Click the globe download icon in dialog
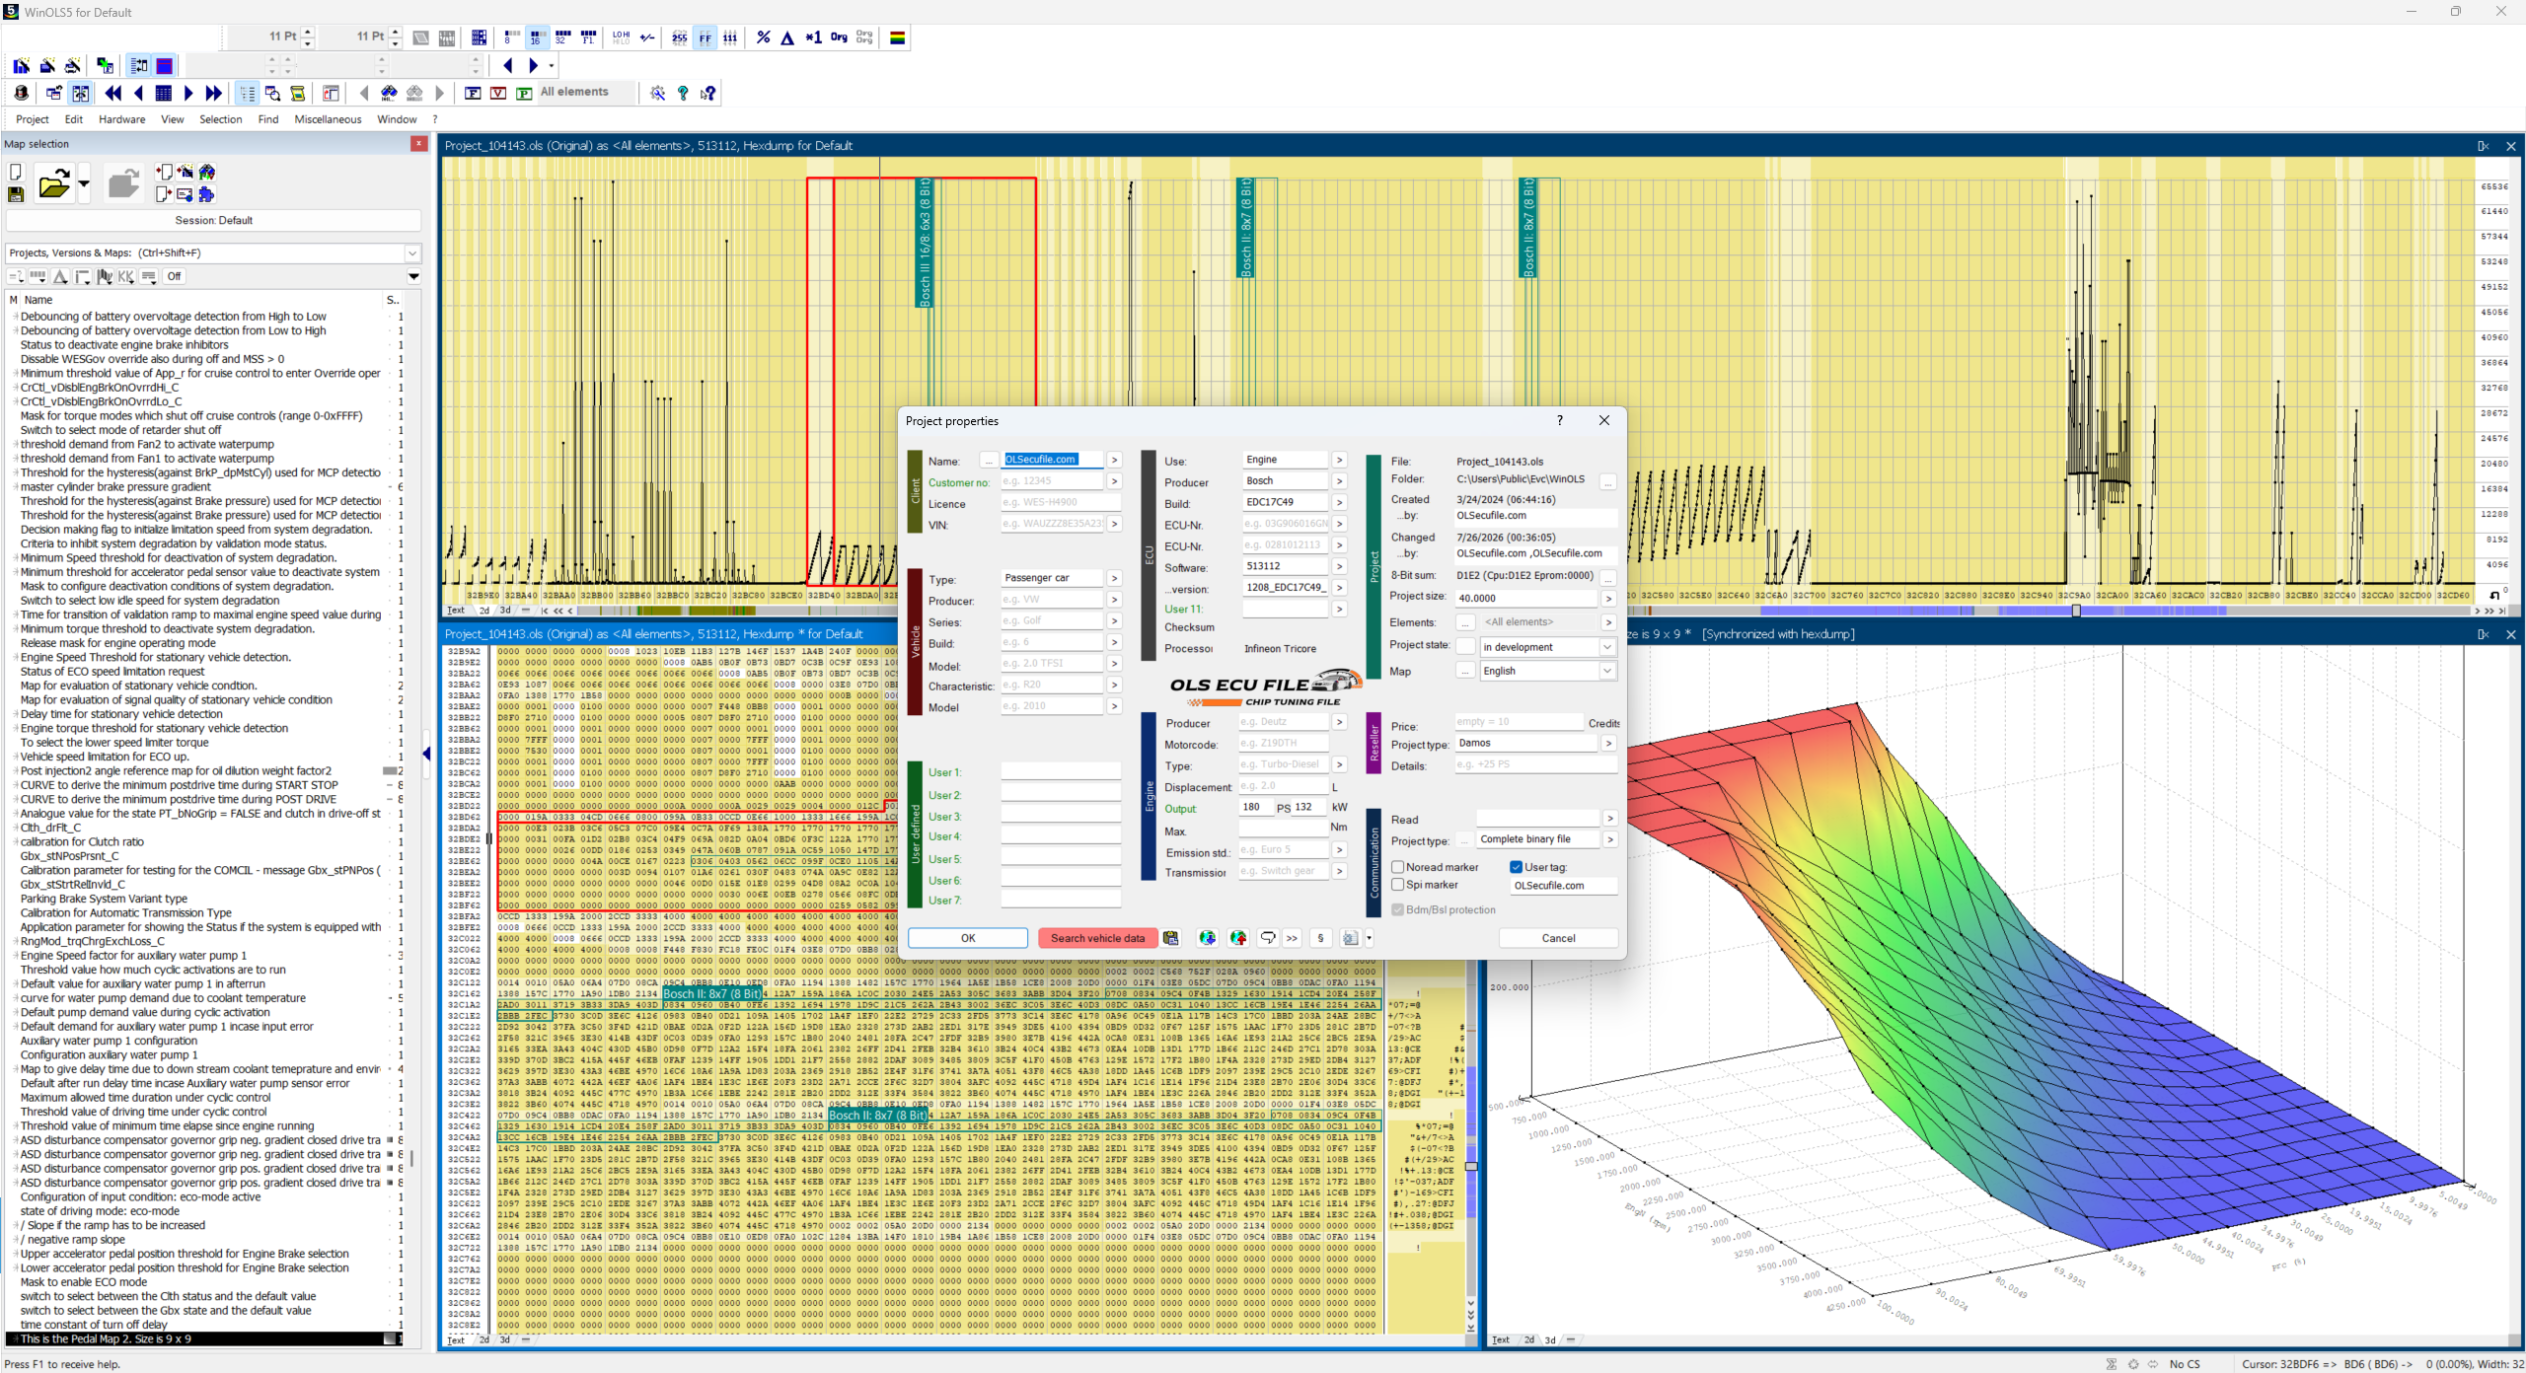Viewport: 2526px width, 1373px height. (1207, 938)
